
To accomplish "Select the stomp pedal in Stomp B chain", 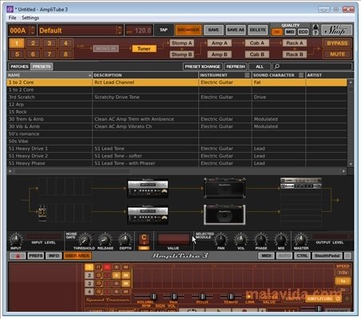I will pos(42,213).
